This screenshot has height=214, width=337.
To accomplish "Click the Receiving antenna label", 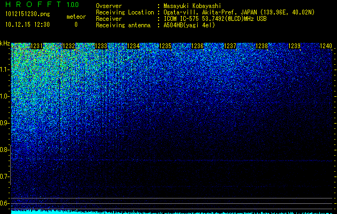I will tap(123, 25).
